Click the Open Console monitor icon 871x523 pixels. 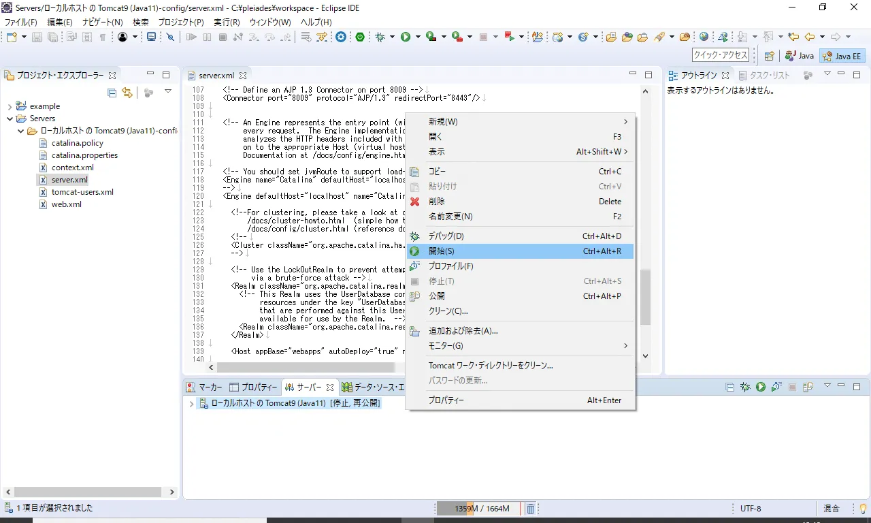[x=152, y=37]
